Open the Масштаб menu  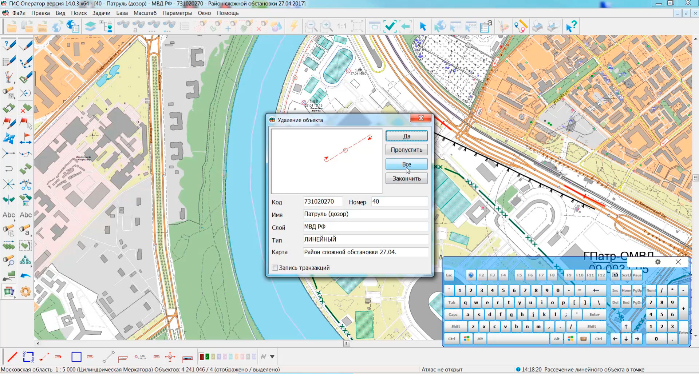click(145, 13)
